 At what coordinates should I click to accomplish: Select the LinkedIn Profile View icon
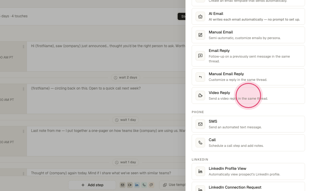[200, 171]
